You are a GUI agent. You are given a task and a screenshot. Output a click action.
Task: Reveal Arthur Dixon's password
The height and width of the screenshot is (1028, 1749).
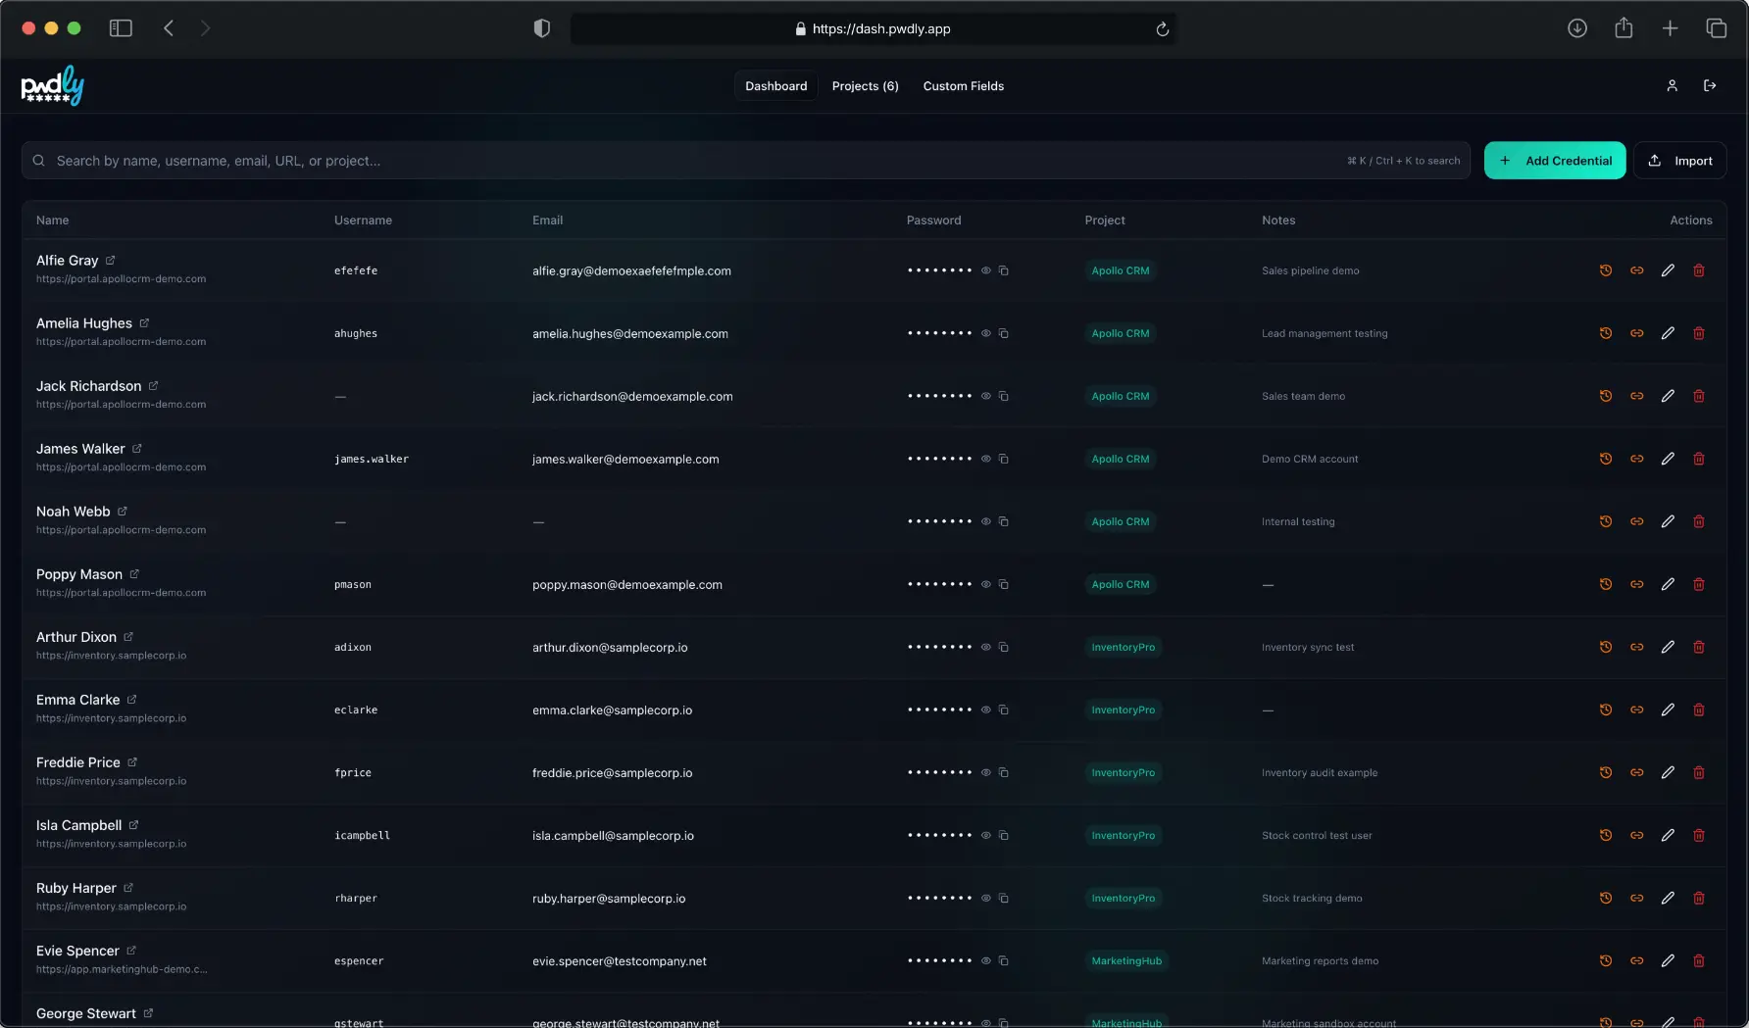986,647
